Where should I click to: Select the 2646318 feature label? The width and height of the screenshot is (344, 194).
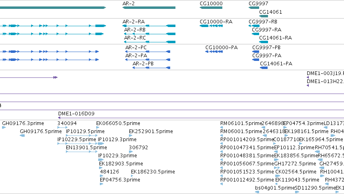tap(274, 131)
